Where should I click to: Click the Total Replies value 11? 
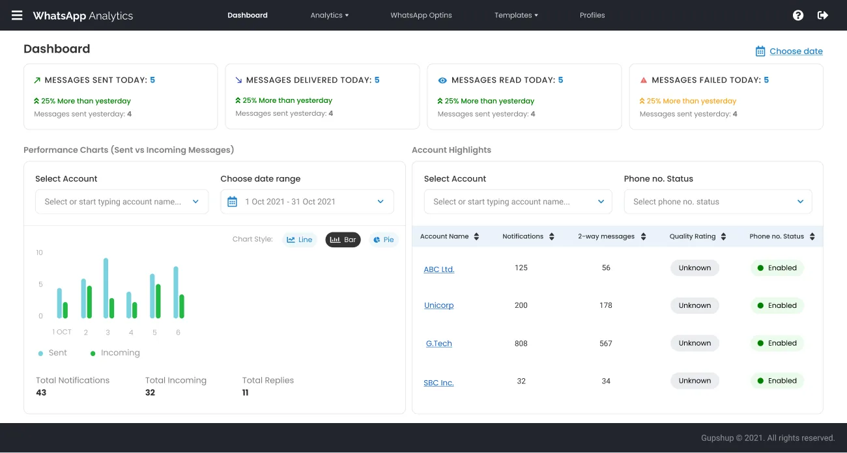(x=246, y=392)
